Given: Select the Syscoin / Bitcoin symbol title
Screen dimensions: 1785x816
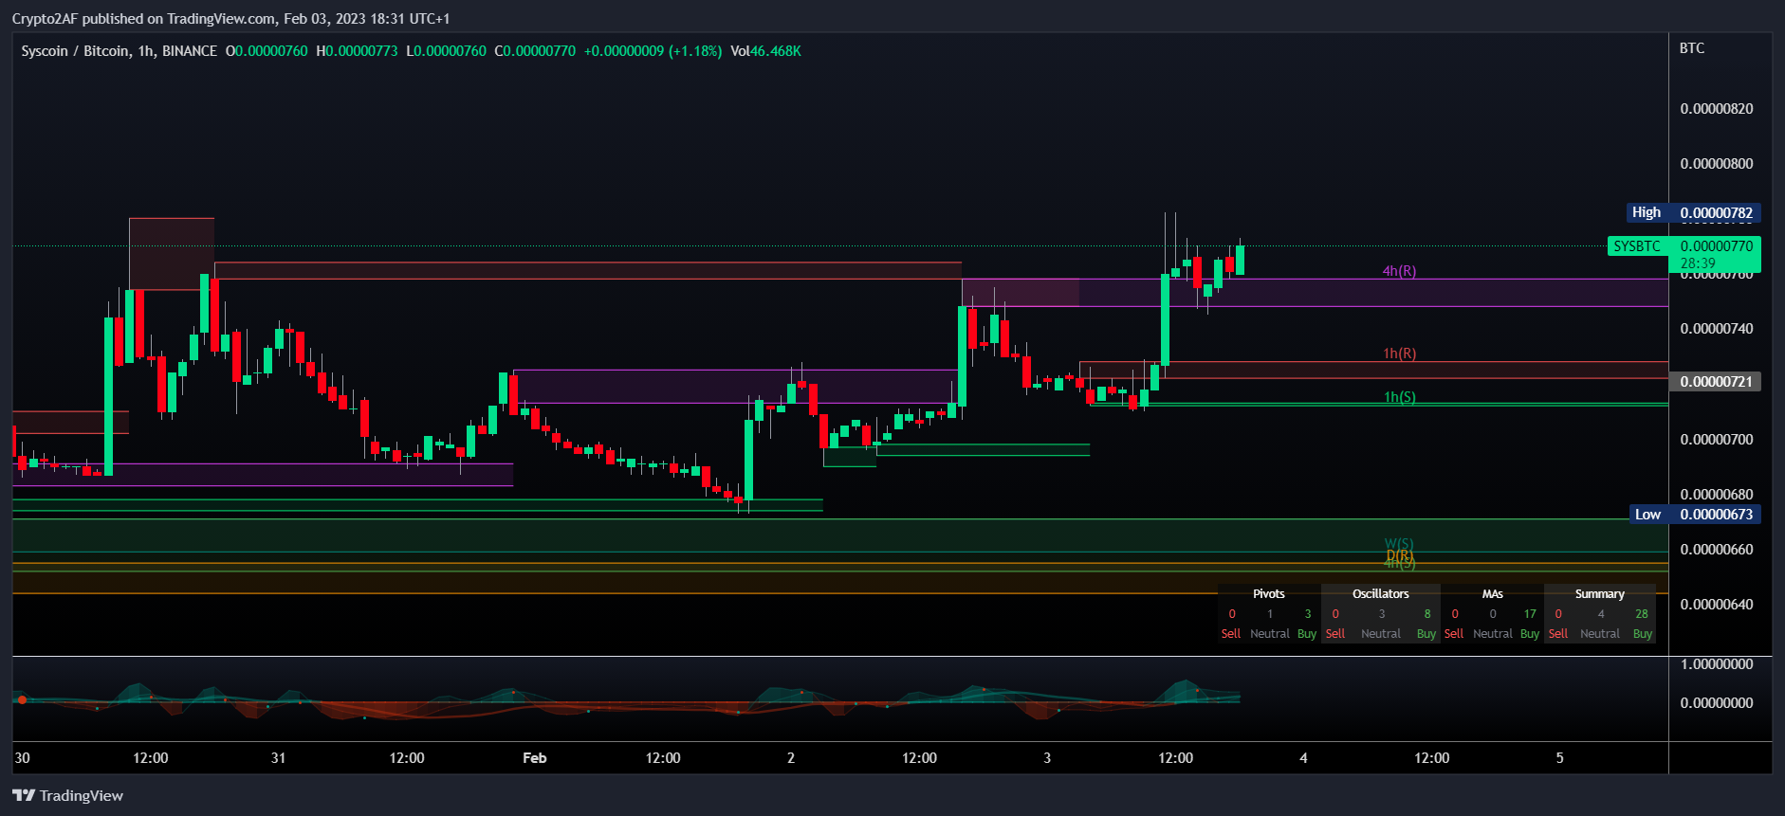Looking at the screenshot, I should click(x=120, y=51).
